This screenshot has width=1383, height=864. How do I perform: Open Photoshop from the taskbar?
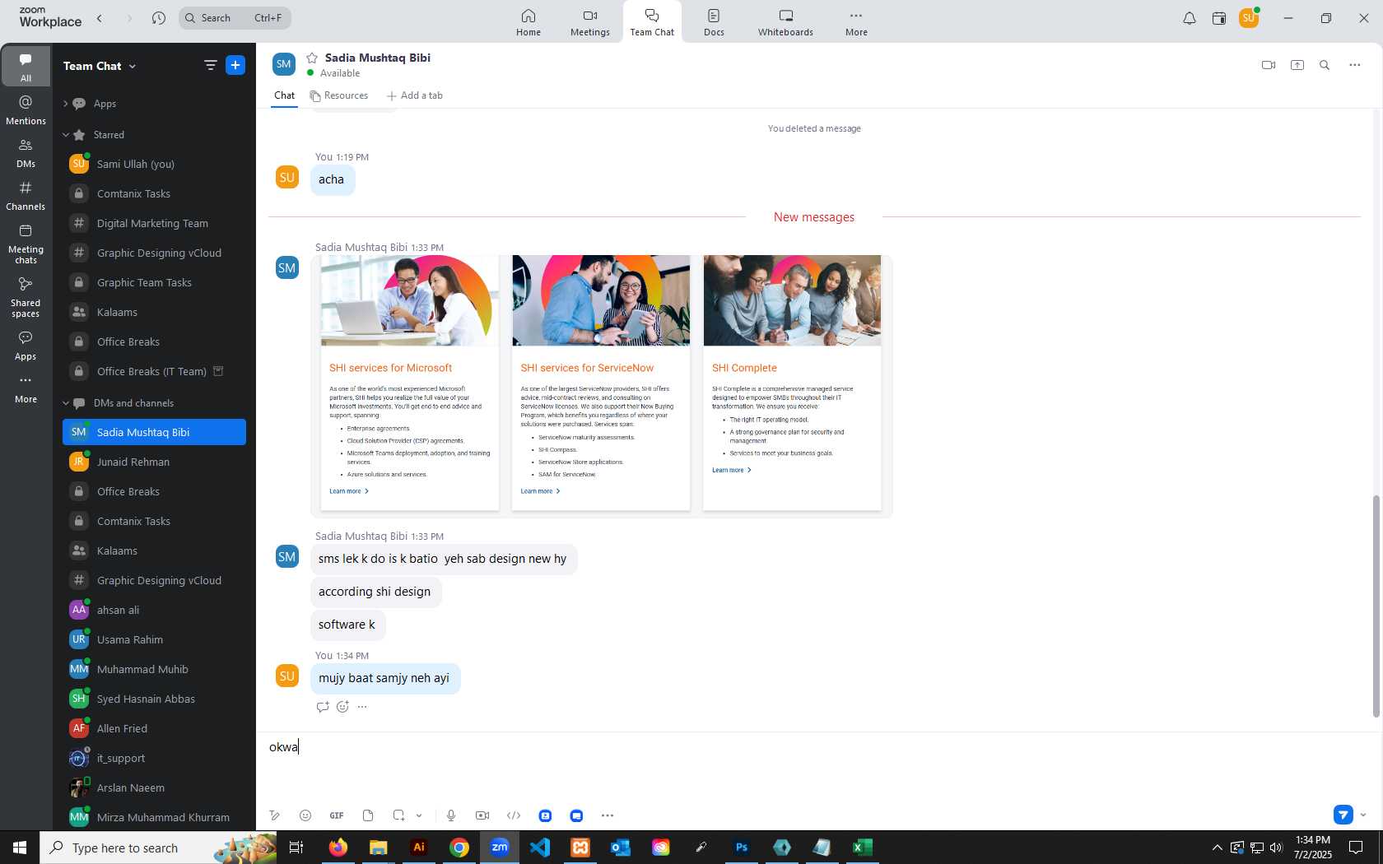pyautogui.click(x=742, y=848)
